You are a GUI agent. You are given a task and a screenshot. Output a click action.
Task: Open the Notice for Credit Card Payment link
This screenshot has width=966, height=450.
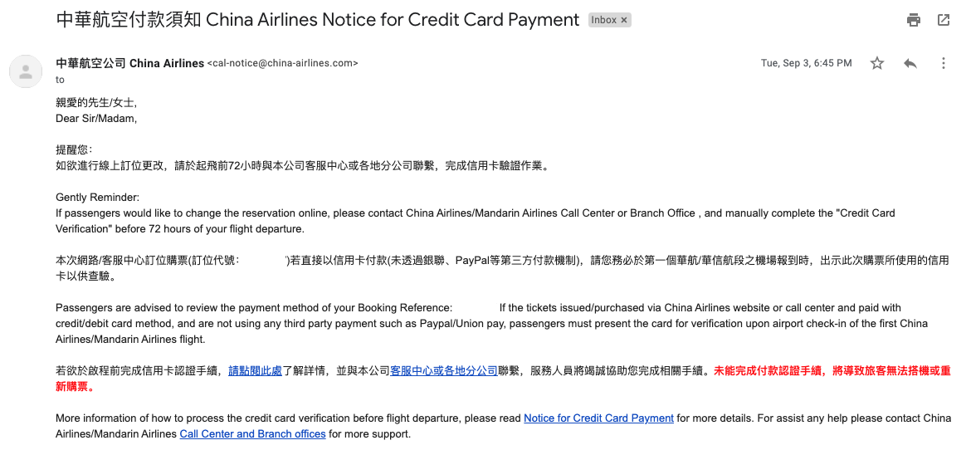point(598,418)
